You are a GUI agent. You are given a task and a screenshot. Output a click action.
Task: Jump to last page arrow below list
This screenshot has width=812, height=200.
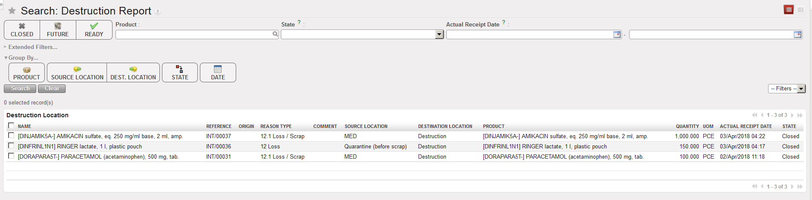point(800,187)
